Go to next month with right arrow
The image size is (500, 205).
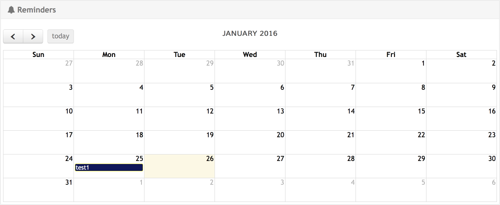point(33,37)
